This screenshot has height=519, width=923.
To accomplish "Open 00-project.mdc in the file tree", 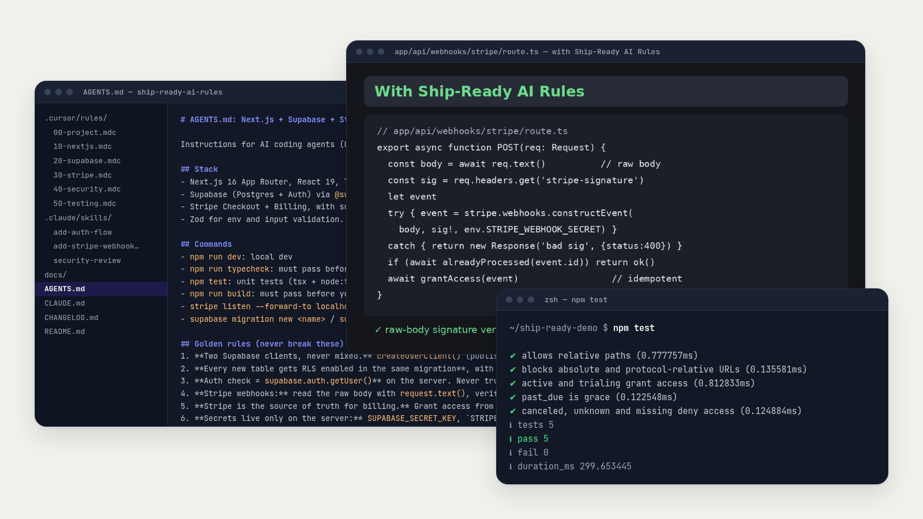I will pos(85,133).
